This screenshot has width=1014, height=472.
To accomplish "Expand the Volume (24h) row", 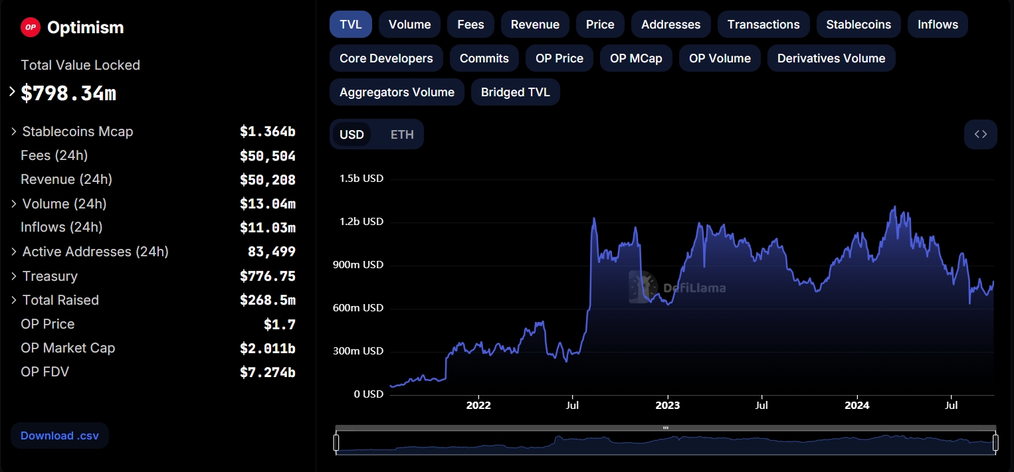I will 14,204.
